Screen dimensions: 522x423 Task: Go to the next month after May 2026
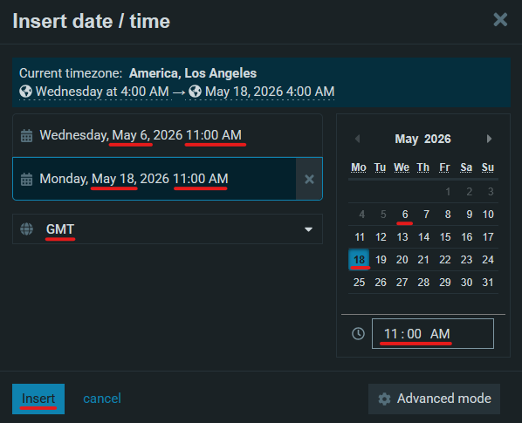(489, 139)
